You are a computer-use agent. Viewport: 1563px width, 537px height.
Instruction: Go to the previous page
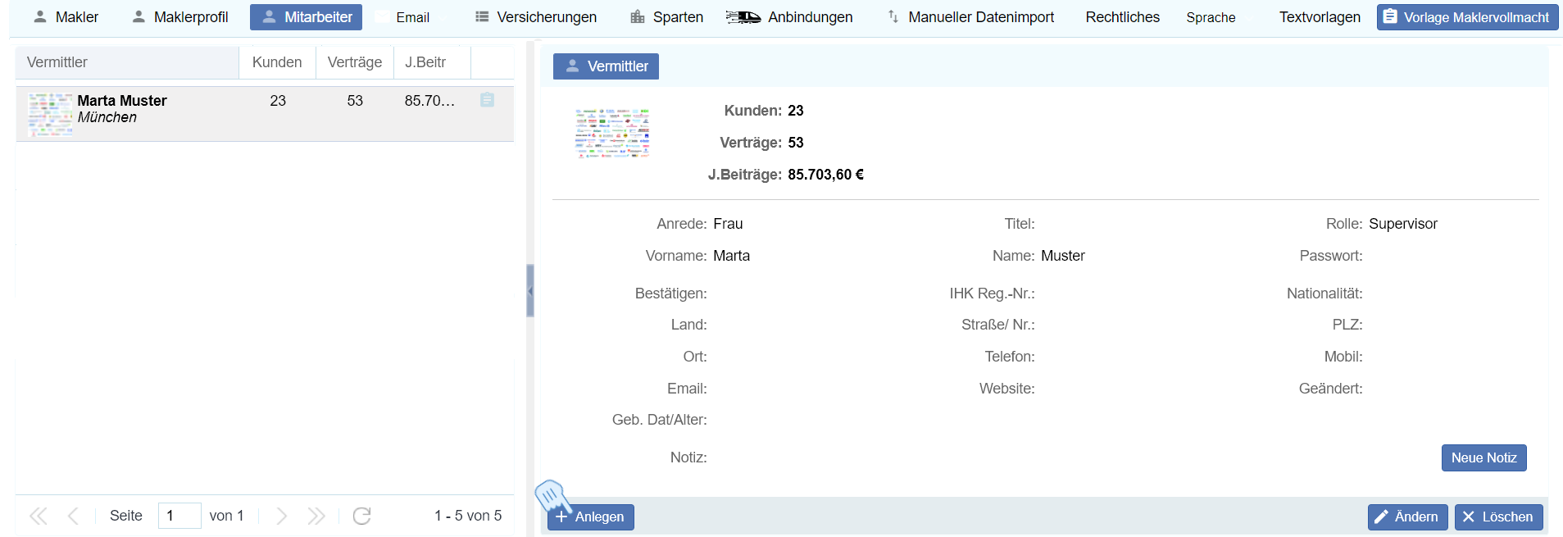pos(73,516)
